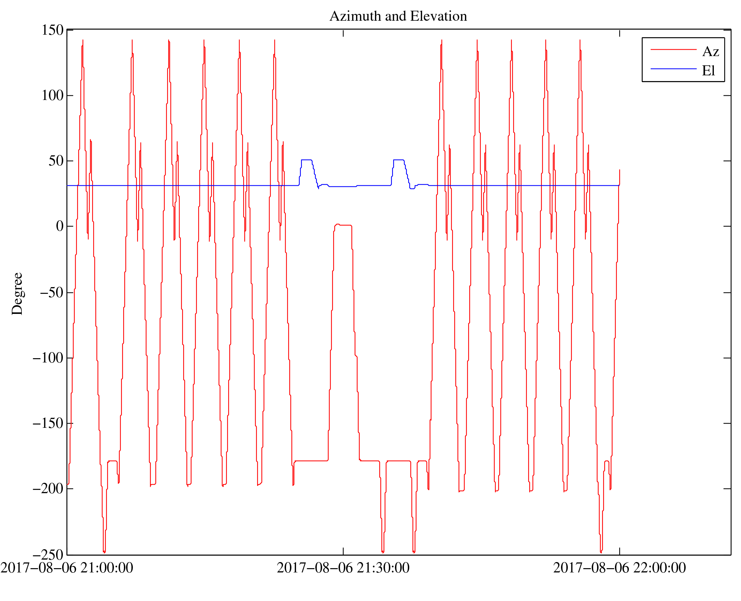Viewport: 741px width, 601px height.
Task: Click the y-axis tick label '−150'
Action: click(x=48, y=423)
